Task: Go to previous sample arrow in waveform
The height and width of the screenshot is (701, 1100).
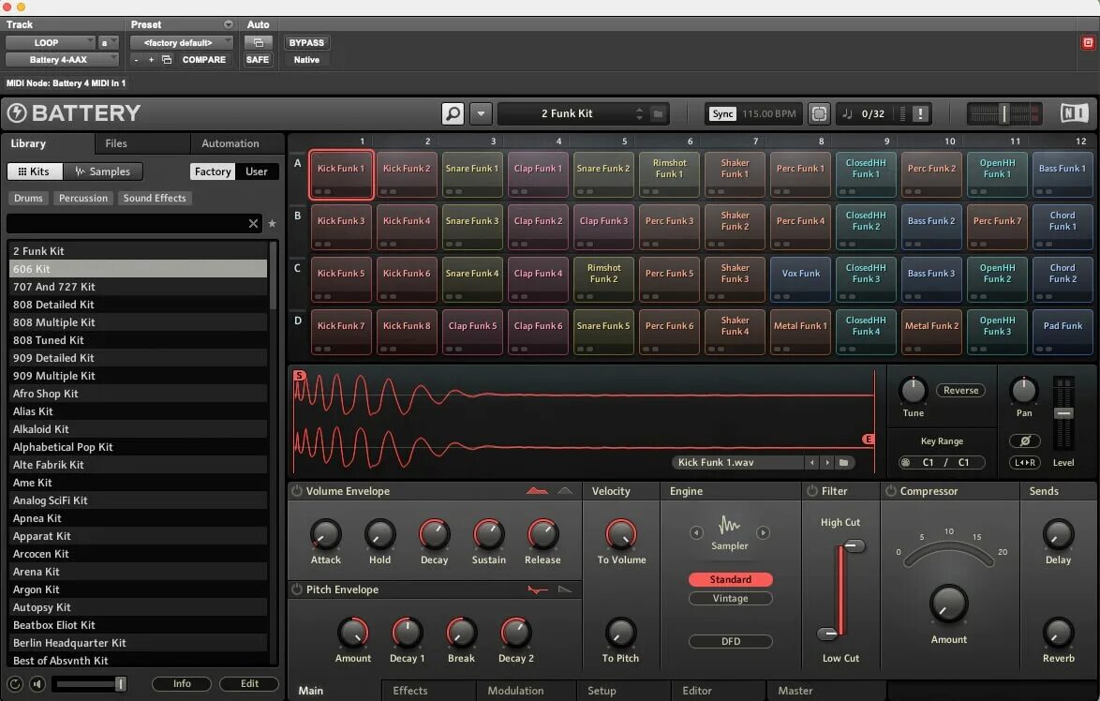Action: click(x=811, y=462)
